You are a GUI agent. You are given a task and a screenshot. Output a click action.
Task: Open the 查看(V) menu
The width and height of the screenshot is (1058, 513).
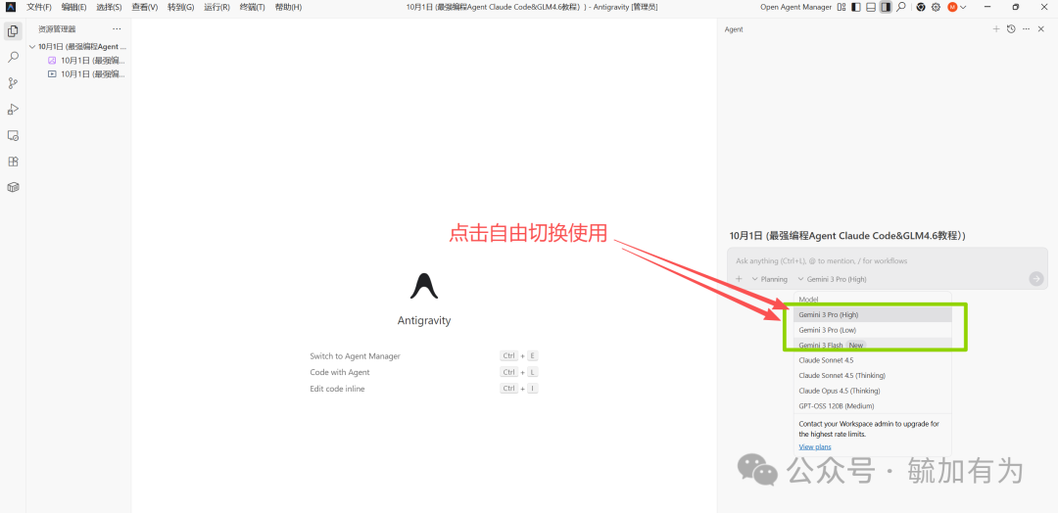[x=144, y=7]
